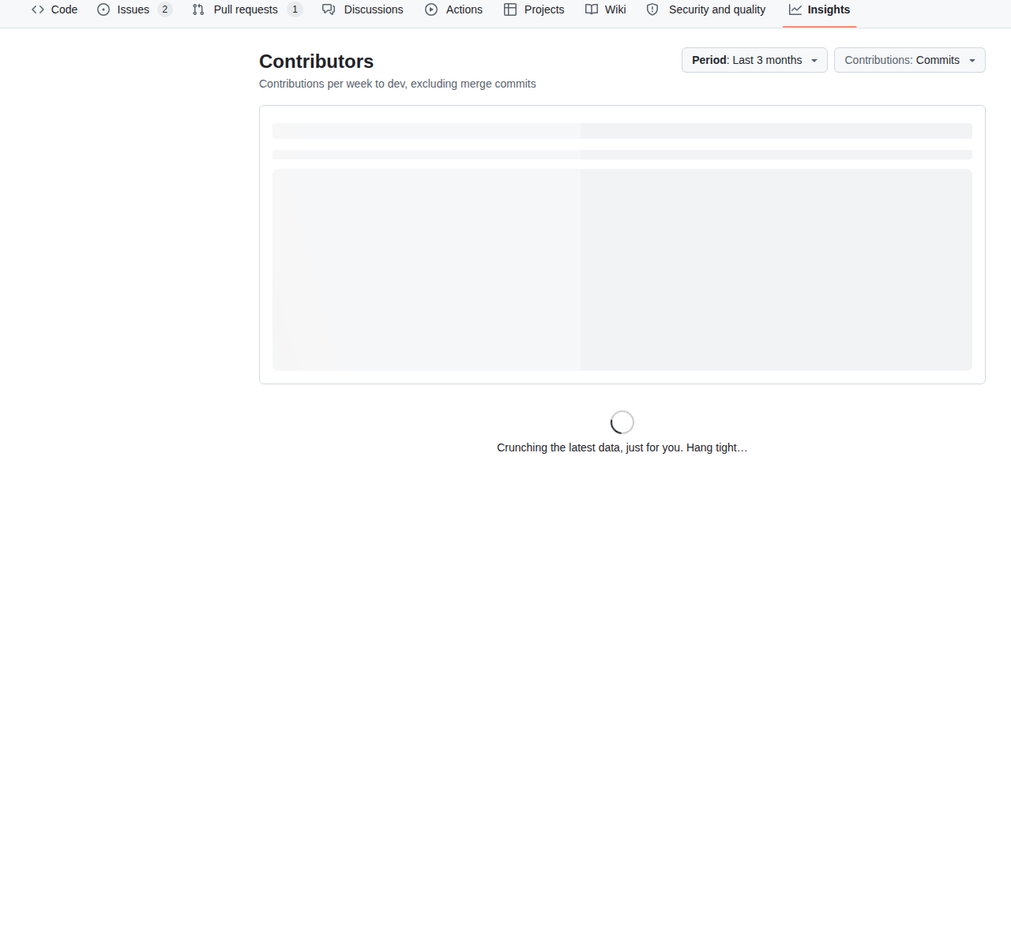Click the Issues circle icon
This screenshot has width=1011, height=947.
tap(103, 9)
